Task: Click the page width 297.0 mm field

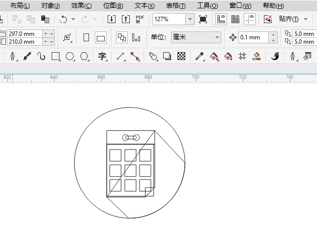Action: (25, 34)
